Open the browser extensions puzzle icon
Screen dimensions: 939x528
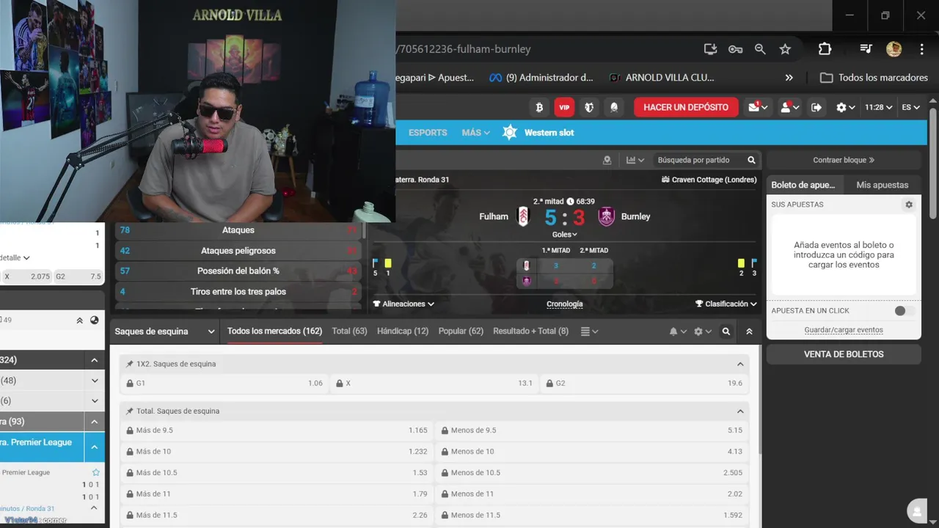825,49
